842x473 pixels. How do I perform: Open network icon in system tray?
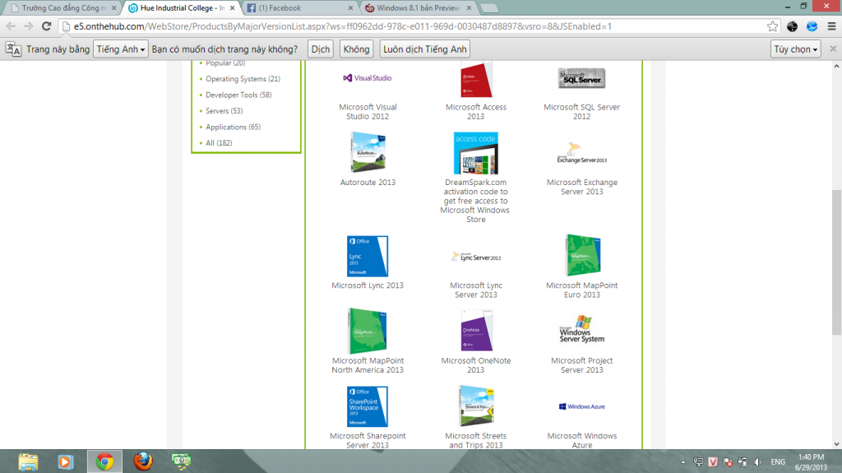pyautogui.click(x=698, y=461)
